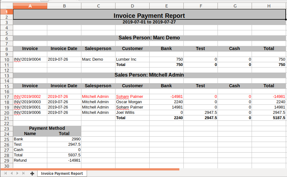Click the Invoice Payment Report title cell

tap(149, 14)
